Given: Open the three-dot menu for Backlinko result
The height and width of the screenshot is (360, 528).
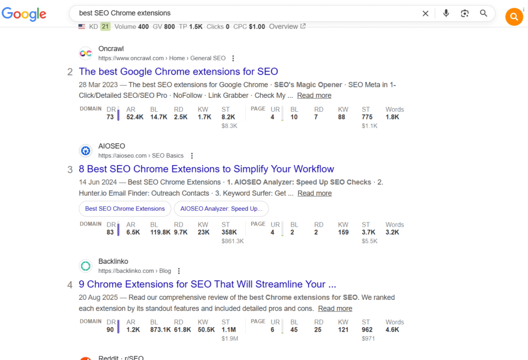Looking at the screenshot, I should coord(178,271).
